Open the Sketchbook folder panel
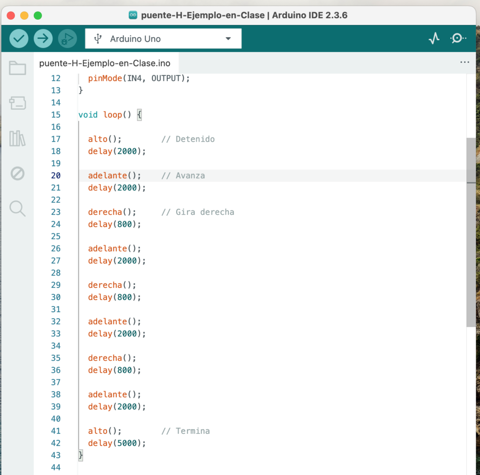480x475 pixels. (17, 69)
